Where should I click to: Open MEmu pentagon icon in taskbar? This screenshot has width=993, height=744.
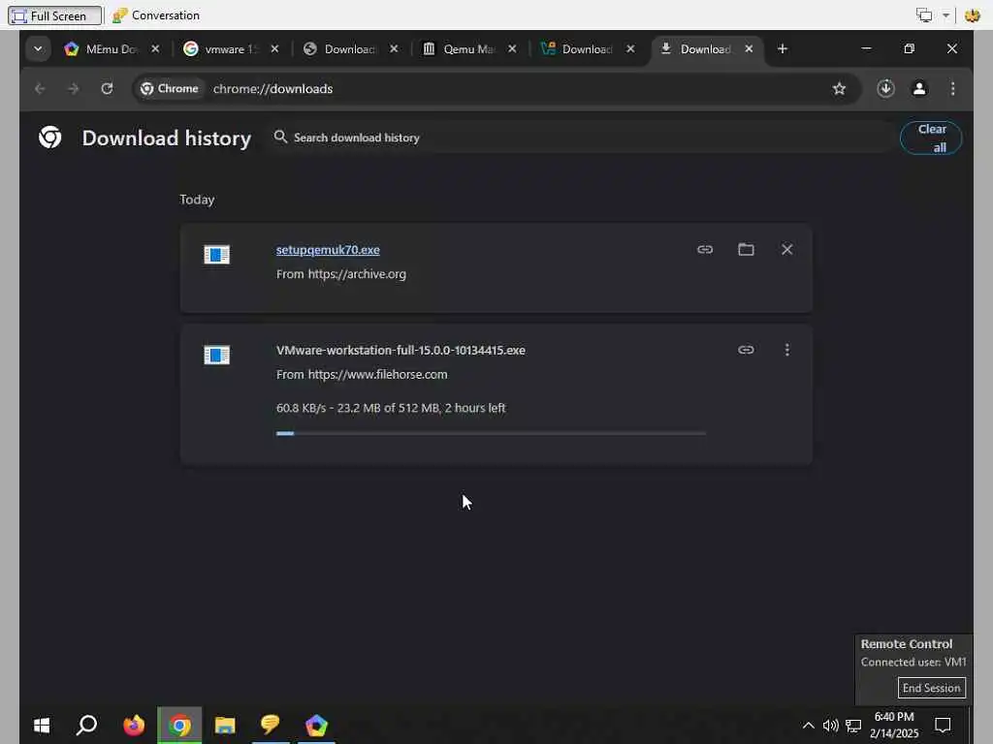316,725
